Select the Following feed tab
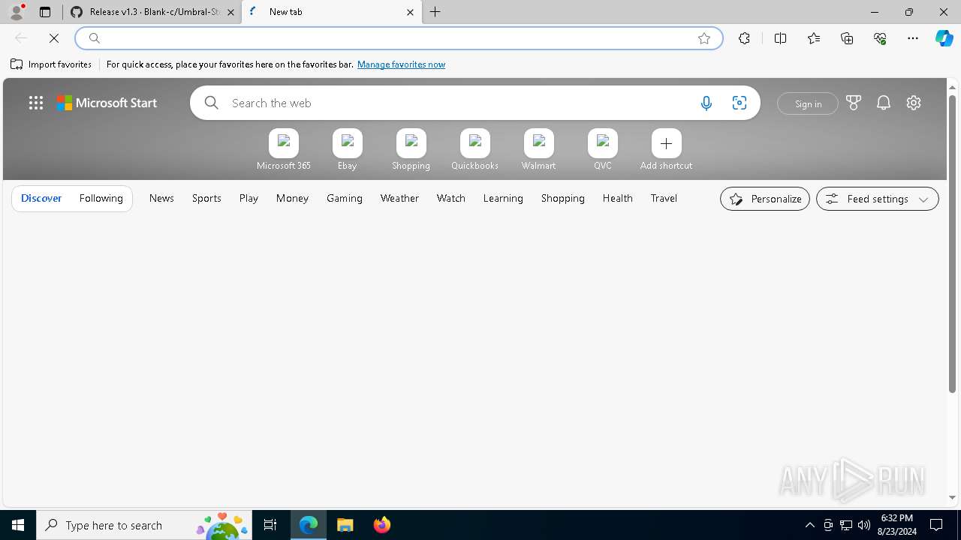Screen dimensions: 961x540 [x=101, y=198]
